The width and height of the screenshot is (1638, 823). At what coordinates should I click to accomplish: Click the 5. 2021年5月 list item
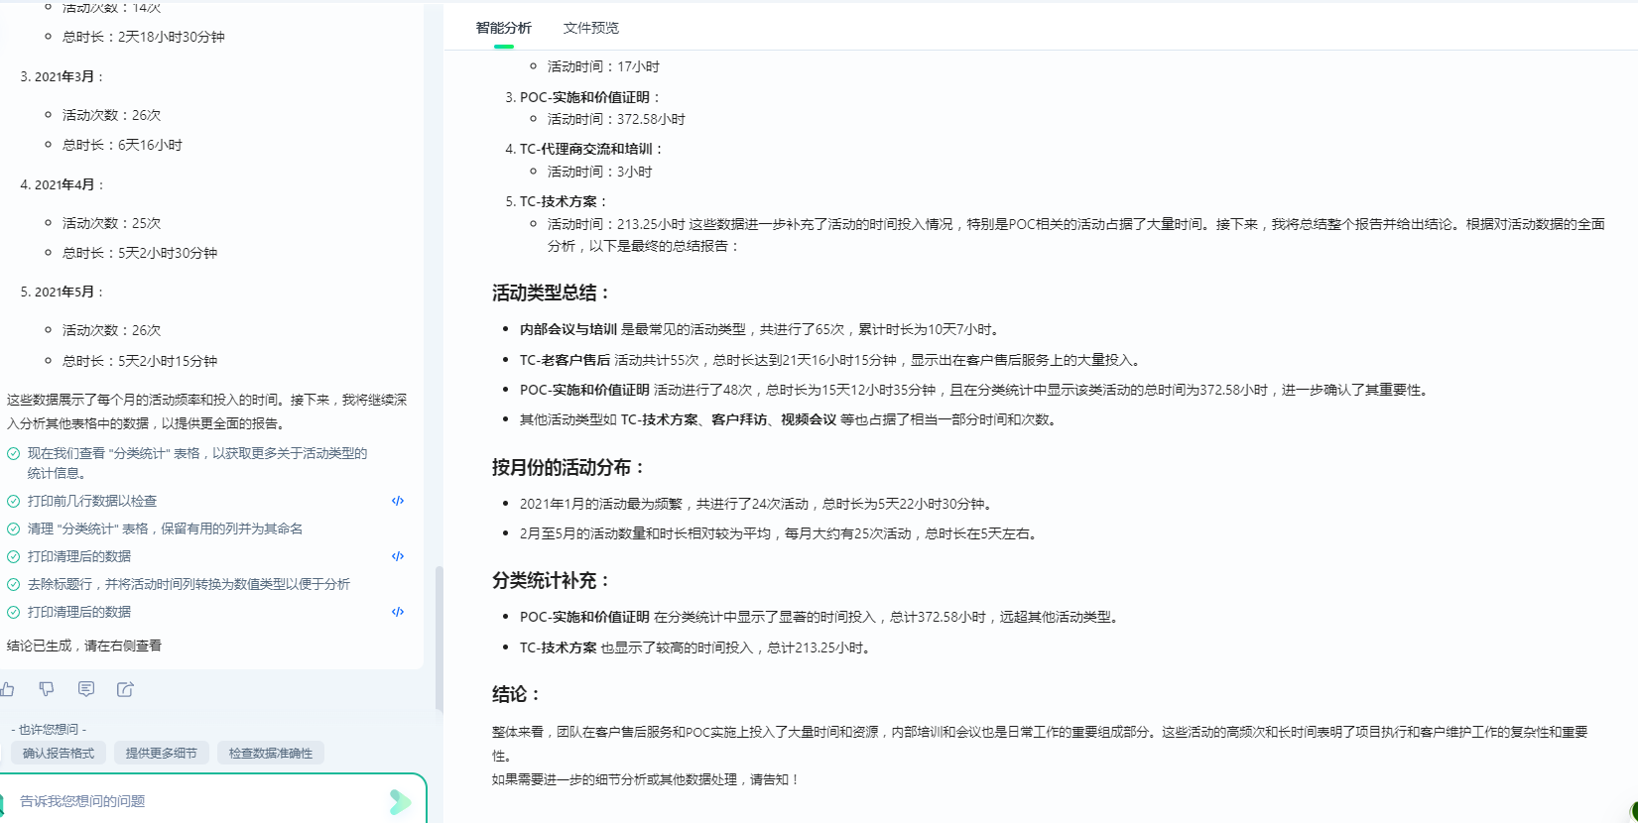pos(63,292)
